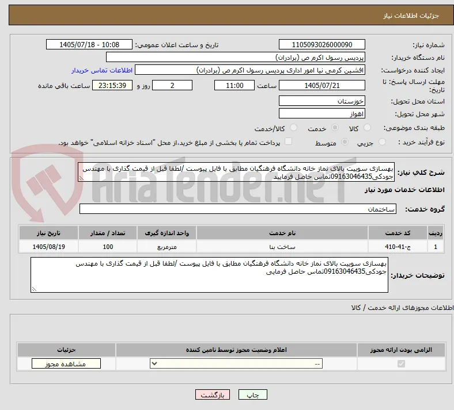Viewport: 454px width, 410px height.
Task: Click the remaining days field showing 2
Action: 172,85
